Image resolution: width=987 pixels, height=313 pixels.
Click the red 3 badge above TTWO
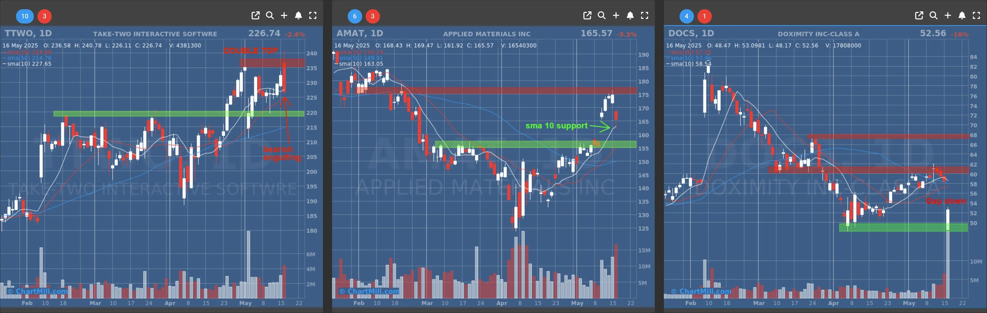[44, 16]
